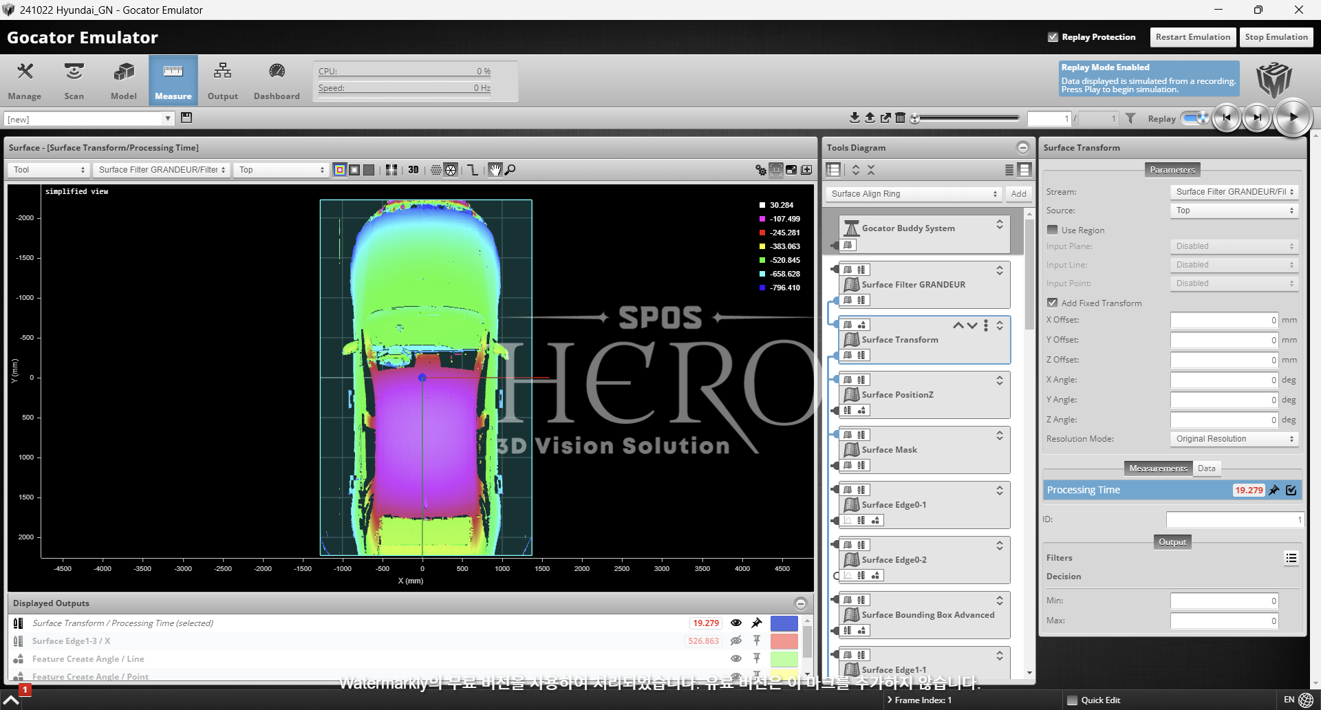Open the Source dropdown set to Top

point(1234,211)
